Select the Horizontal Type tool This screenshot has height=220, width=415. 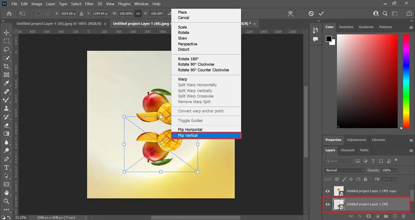click(6, 167)
